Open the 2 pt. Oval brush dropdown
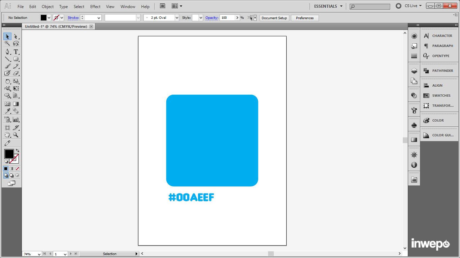This screenshot has height=258, width=460. (x=177, y=18)
